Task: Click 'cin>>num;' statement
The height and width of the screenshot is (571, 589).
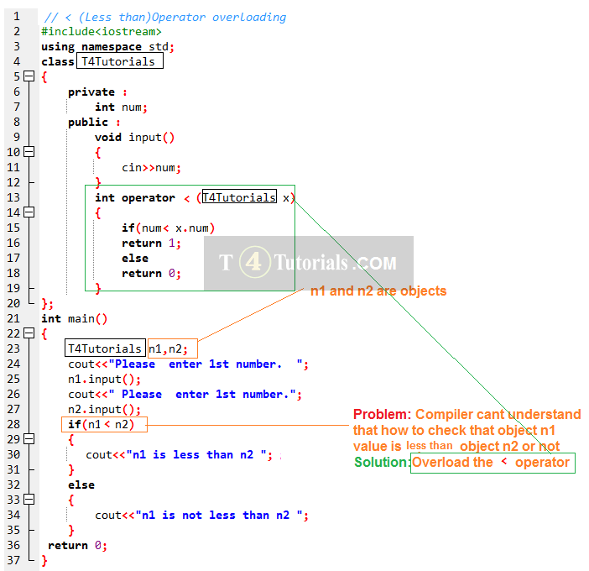Action: pyautogui.click(x=151, y=168)
